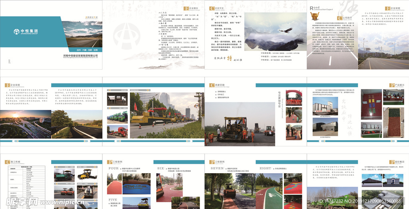
Task: Open the red inflatable arch ceremony photo
Action: pyautogui.click(x=294, y=98)
